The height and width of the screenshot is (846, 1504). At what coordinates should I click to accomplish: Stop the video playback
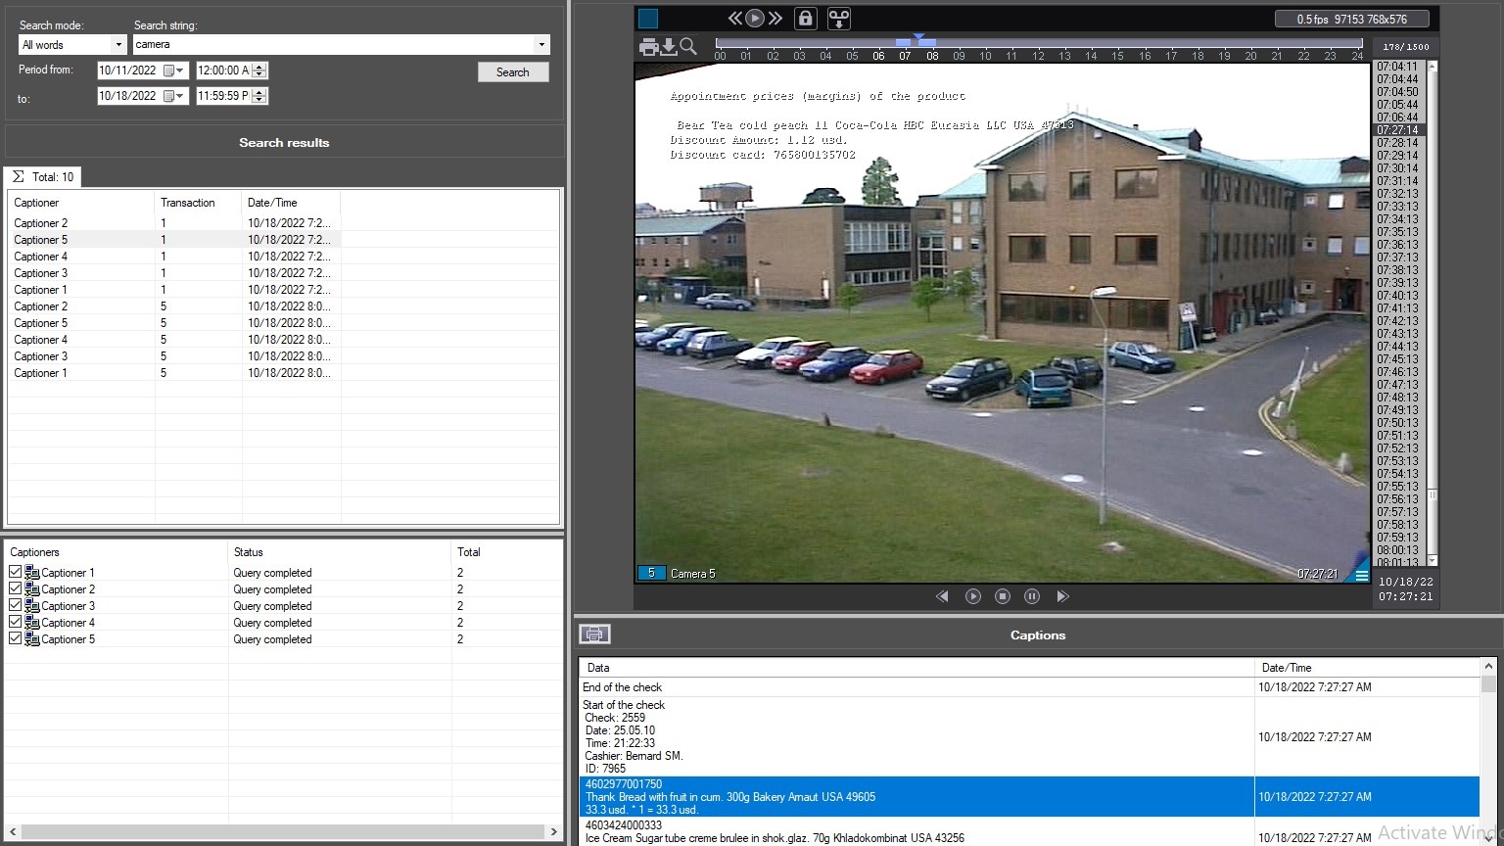tap(1002, 596)
